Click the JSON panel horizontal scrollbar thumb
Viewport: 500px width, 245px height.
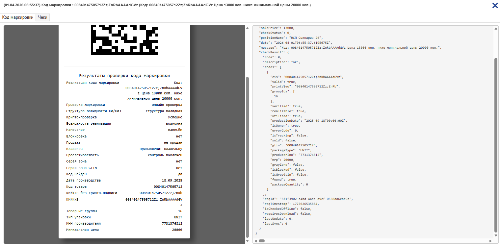[262, 241]
